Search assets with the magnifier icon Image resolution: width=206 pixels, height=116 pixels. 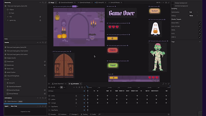point(43,43)
